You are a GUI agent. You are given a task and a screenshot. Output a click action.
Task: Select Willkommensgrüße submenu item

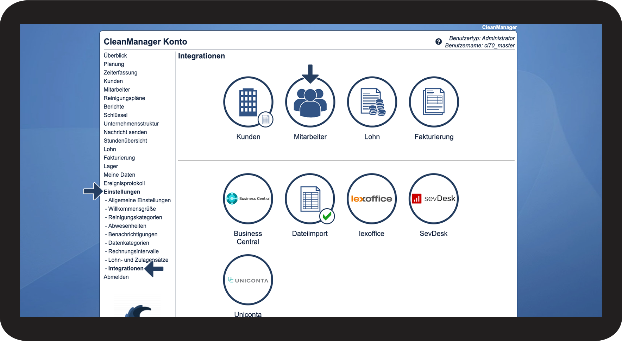132,209
